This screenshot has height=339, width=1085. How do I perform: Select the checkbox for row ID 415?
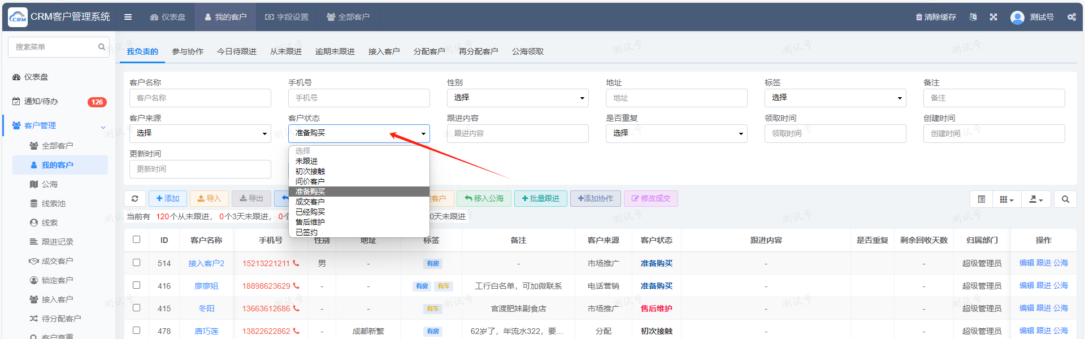136,308
